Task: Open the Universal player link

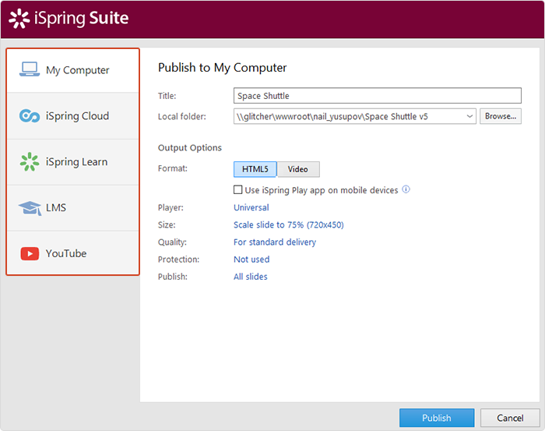Action: pos(251,207)
